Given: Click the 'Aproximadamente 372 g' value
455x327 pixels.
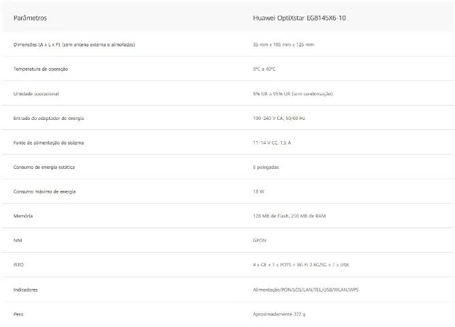Looking at the screenshot, I should pyautogui.click(x=279, y=314).
